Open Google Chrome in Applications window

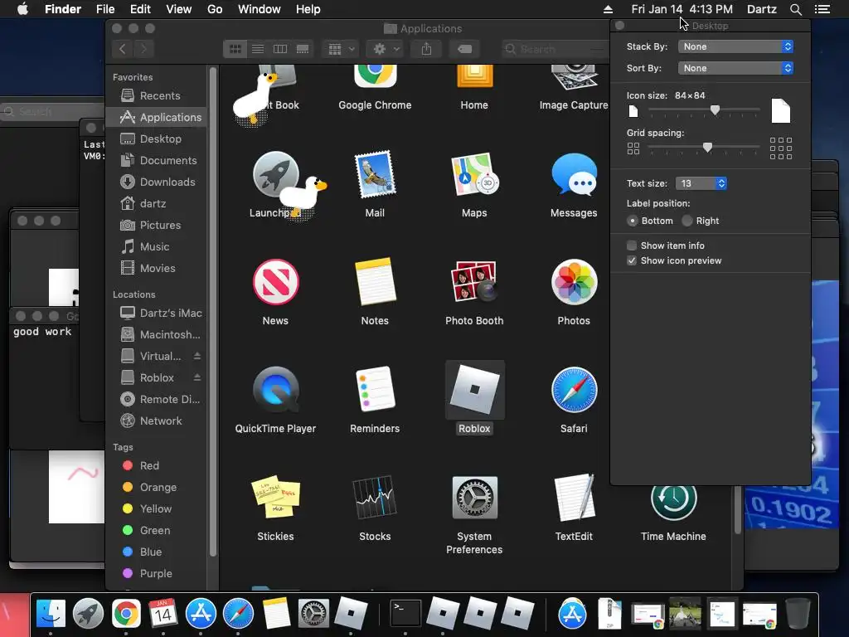pyautogui.click(x=375, y=76)
